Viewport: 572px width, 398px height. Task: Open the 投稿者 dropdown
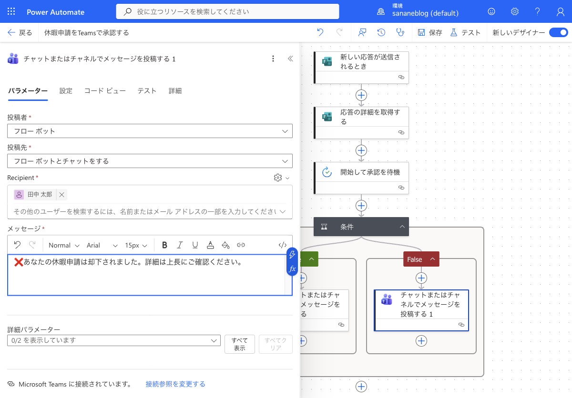[x=150, y=131]
